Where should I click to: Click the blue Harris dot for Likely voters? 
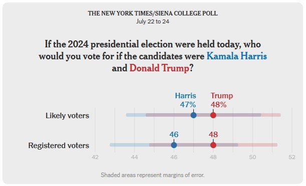(193, 115)
